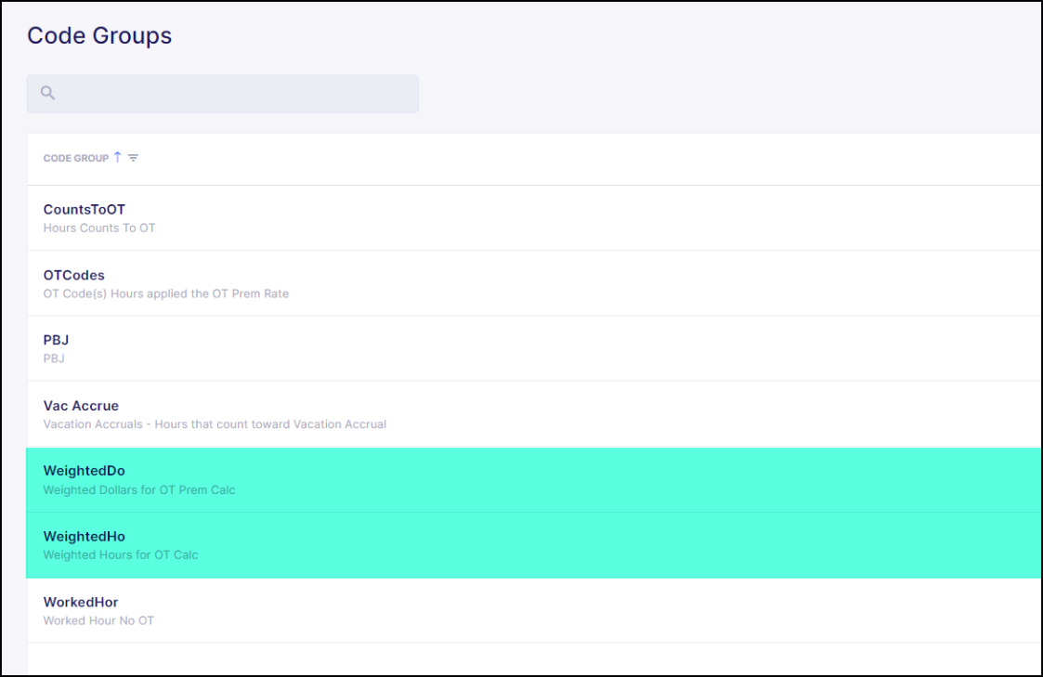Click 'Hours Counts To OT' description
This screenshot has width=1043, height=677.
(x=99, y=228)
